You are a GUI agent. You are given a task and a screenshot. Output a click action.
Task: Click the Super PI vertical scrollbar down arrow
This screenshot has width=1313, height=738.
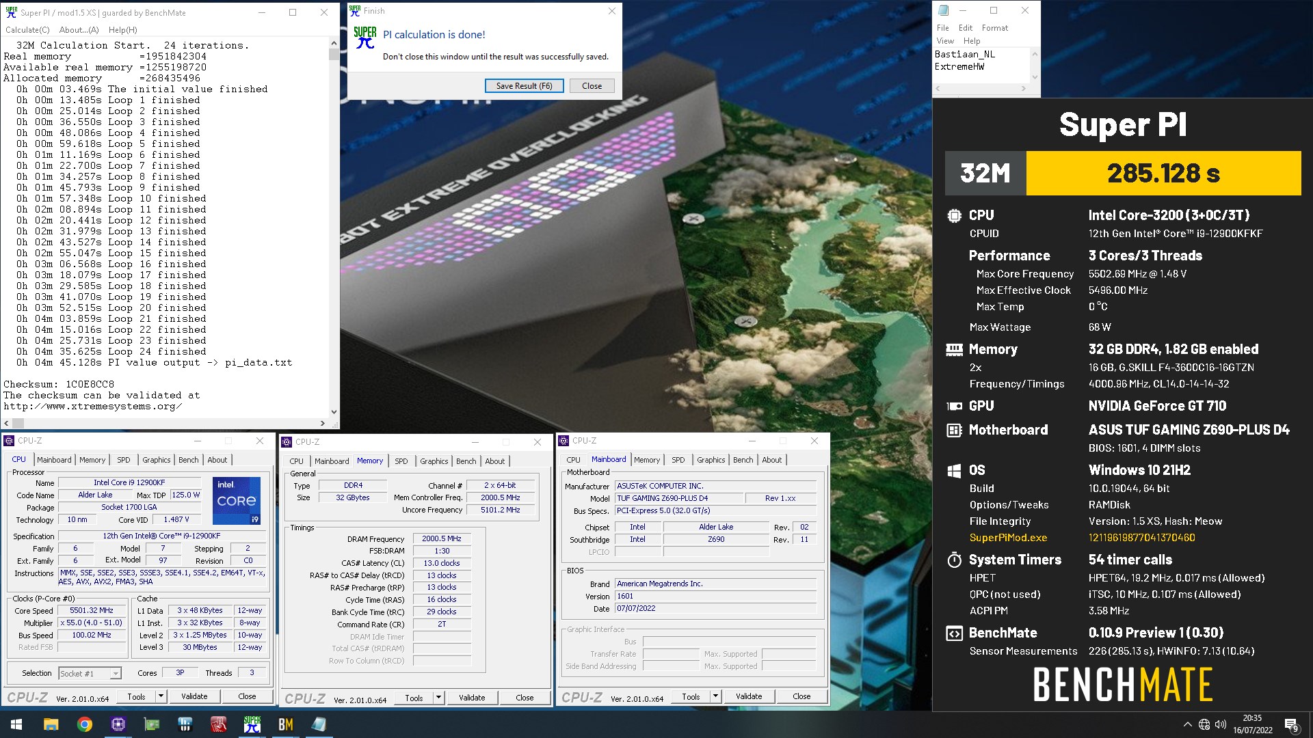(x=334, y=412)
